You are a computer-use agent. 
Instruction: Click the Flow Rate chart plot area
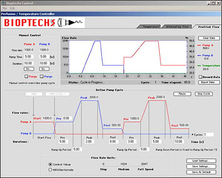pyautogui.click(x=128, y=57)
